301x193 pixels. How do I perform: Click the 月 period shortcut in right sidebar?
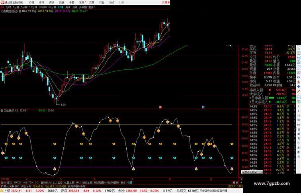pos(299,138)
